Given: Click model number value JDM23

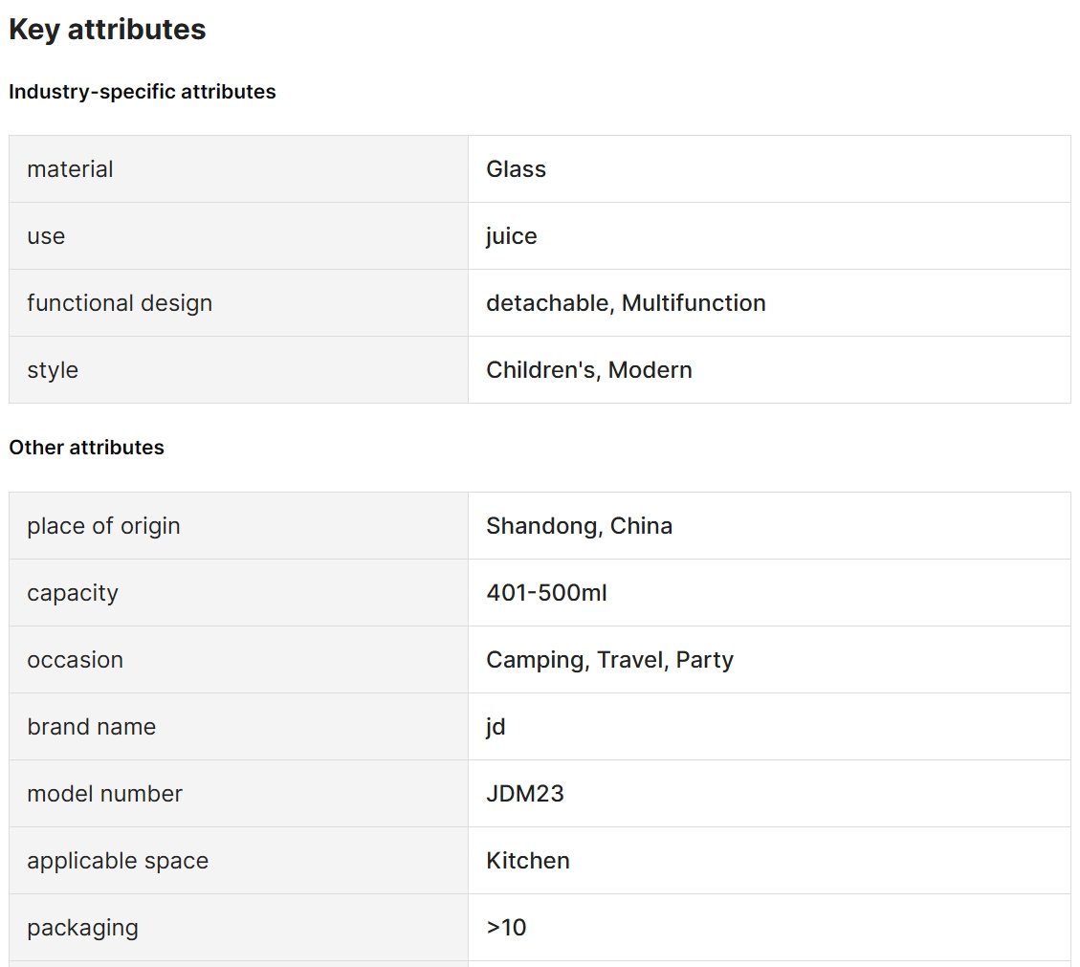Looking at the screenshot, I should 525,794.
